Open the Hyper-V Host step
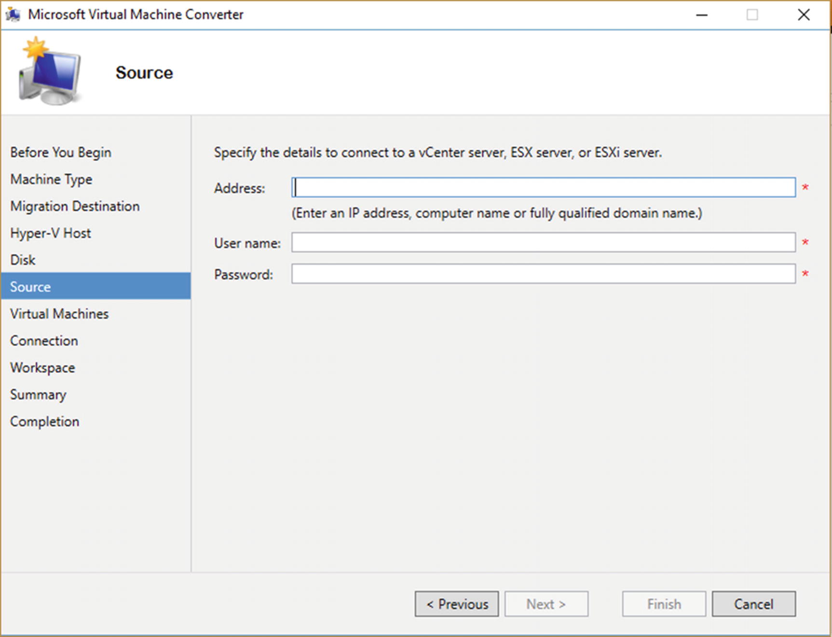This screenshot has height=637, width=832. (50, 234)
